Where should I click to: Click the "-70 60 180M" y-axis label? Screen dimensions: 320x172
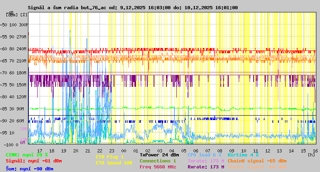pyautogui.click(x=18, y=73)
